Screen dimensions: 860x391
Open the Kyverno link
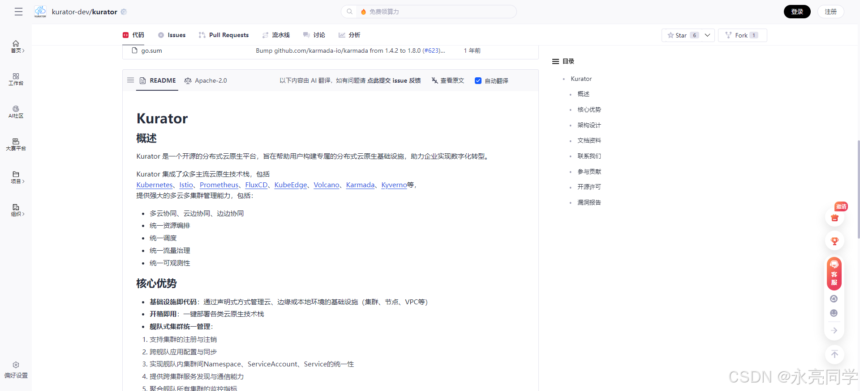click(394, 185)
